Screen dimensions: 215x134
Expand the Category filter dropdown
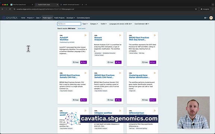coord(94,24)
